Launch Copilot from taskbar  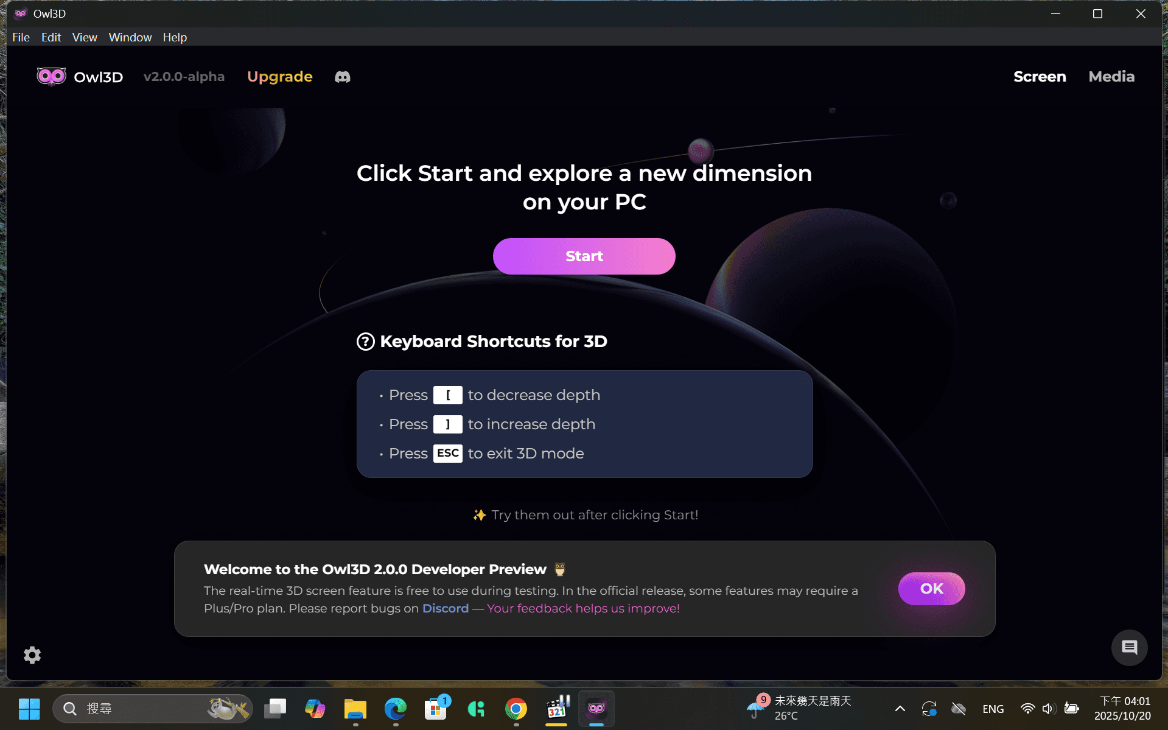[315, 709]
